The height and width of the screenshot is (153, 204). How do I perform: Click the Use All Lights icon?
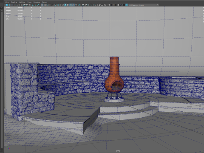pos(76,5)
